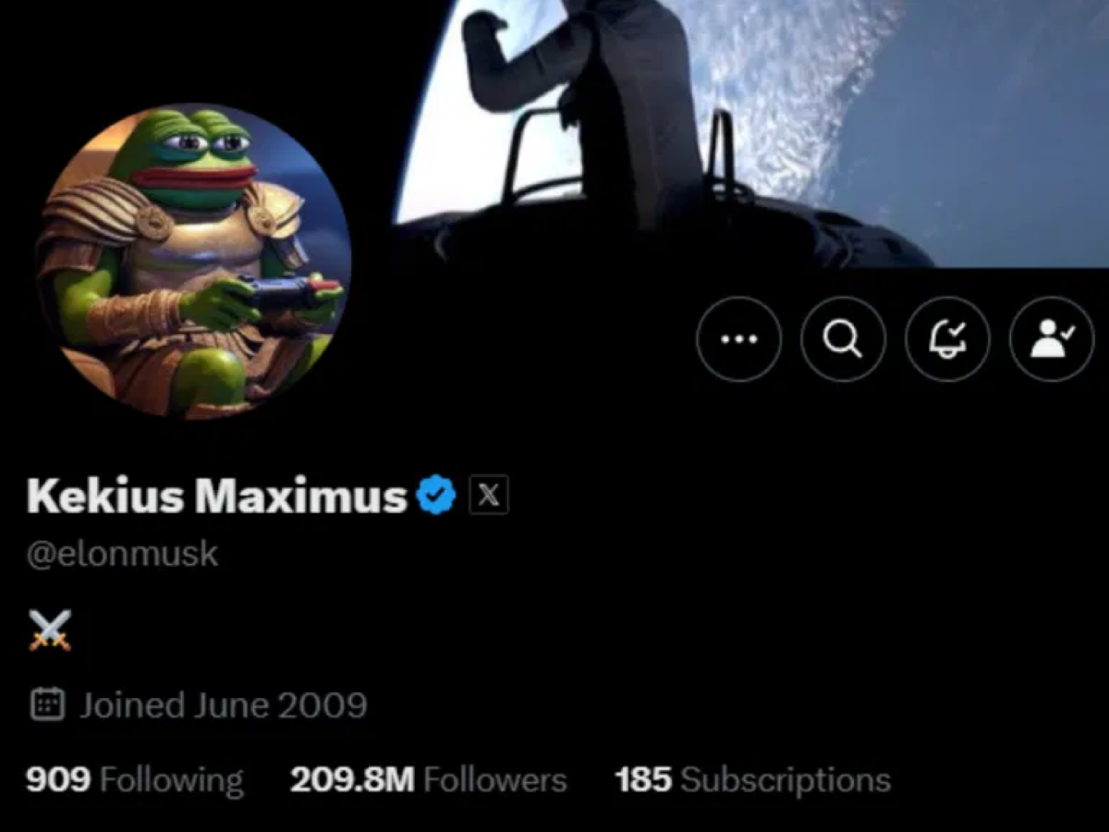View the 209.8M Followers list

pyautogui.click(x=428, y=779)
